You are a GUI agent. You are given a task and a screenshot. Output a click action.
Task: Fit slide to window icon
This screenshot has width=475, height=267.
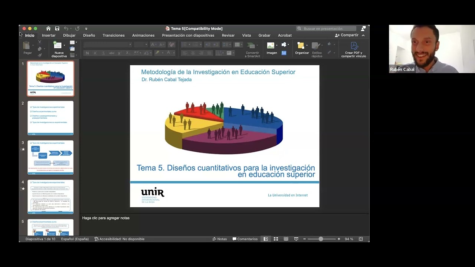pyautogui.click(x=361, y=239)
